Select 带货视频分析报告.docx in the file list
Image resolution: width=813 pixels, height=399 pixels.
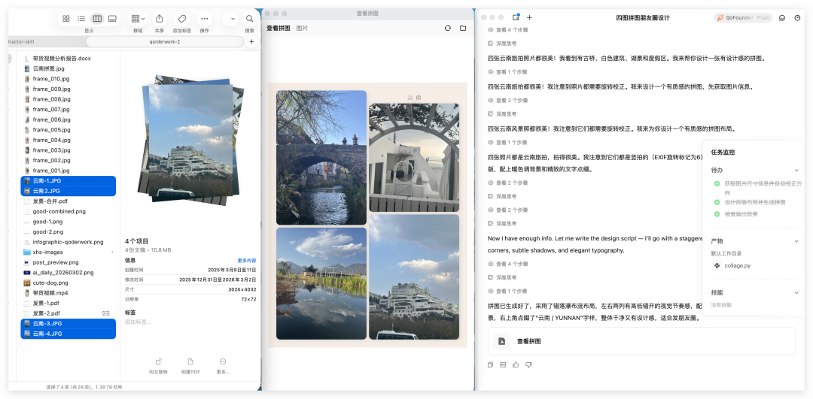point(61,59)
